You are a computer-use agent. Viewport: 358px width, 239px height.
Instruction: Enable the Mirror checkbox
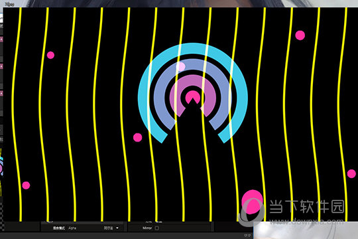157,228
